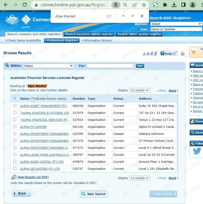Expand Information Brokers menu
The image size is (203, 204).
point(97,41)
